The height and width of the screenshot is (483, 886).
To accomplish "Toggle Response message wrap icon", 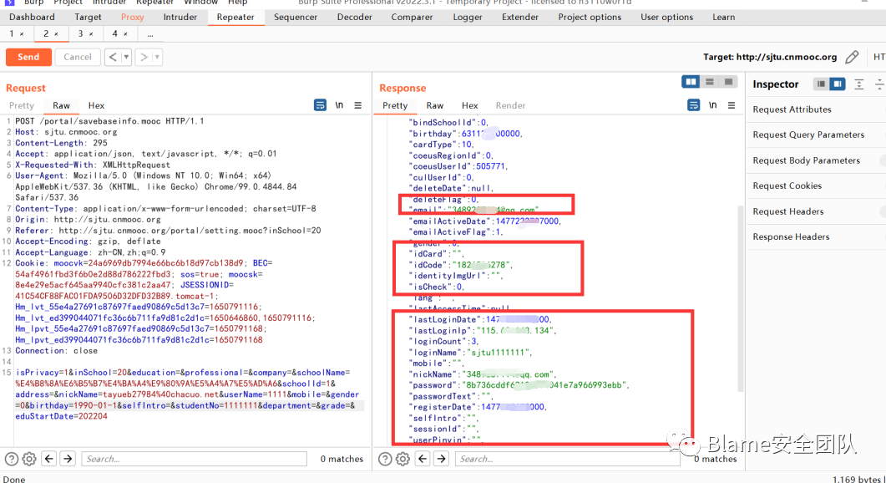I will (693, 105).
